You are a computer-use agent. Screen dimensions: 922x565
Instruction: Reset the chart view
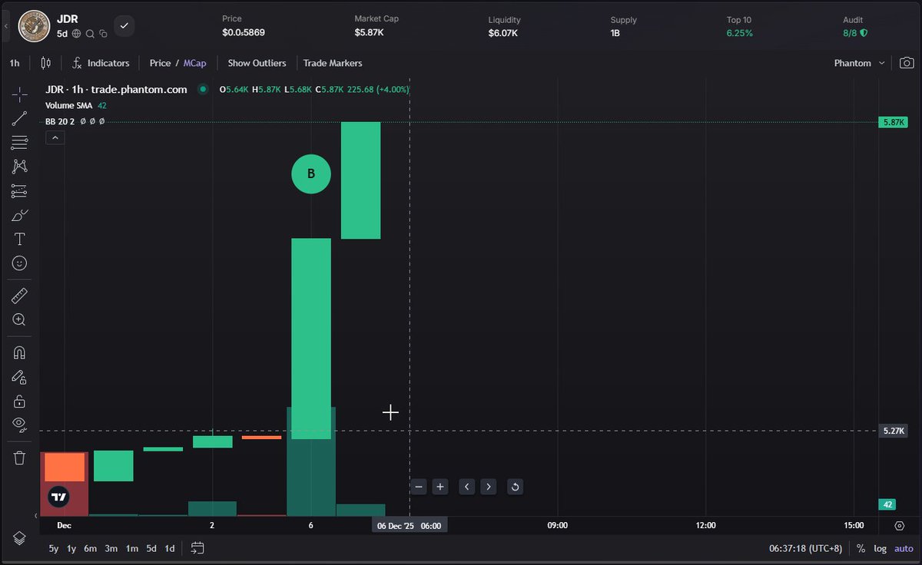pos(515,486)
